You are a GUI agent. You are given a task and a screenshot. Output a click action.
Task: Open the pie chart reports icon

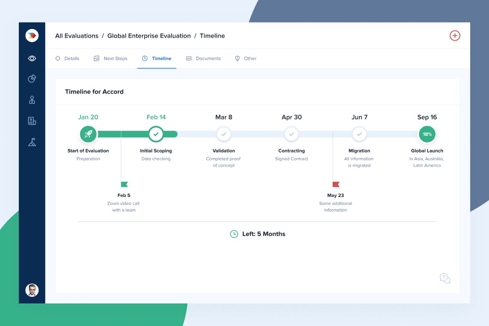[x=32, y=79]
